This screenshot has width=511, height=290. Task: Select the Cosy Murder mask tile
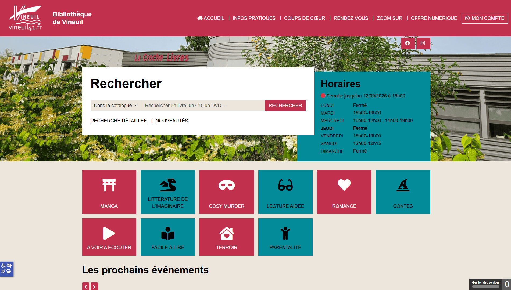click(x=226, y=192)
